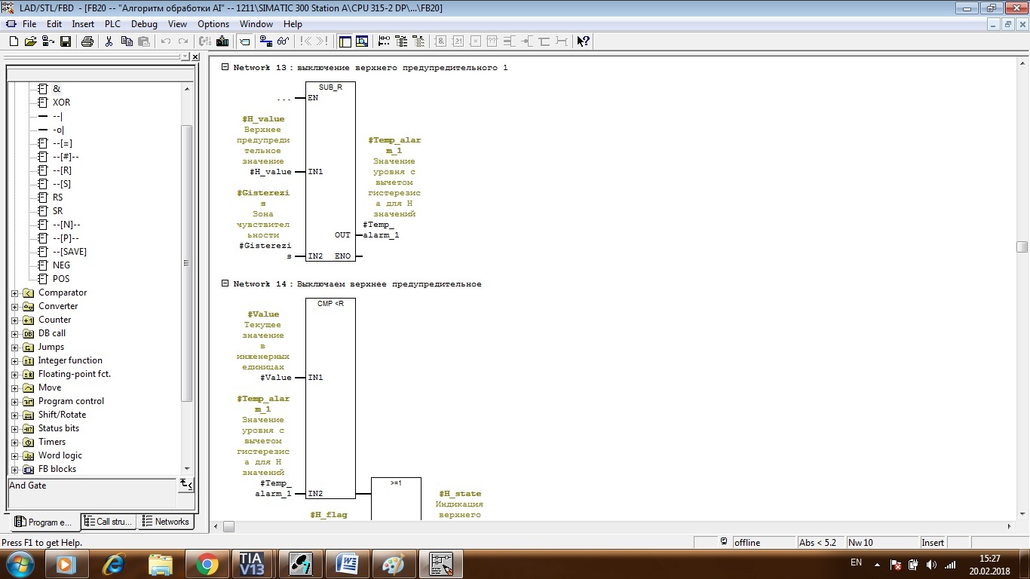Expand the Timers folder
Screen dimensions: 1030x579
pyautogui.click(x=14, y=442)
